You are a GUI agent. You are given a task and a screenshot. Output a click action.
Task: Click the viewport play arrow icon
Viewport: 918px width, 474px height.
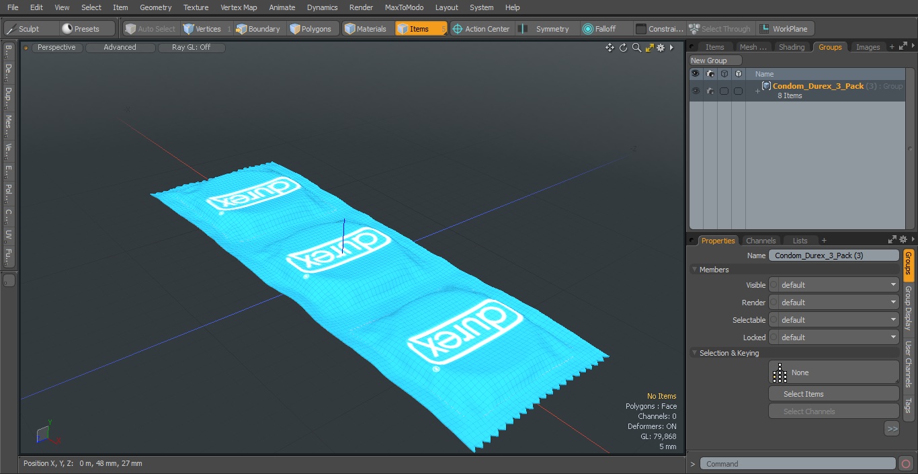coord(671,48)
